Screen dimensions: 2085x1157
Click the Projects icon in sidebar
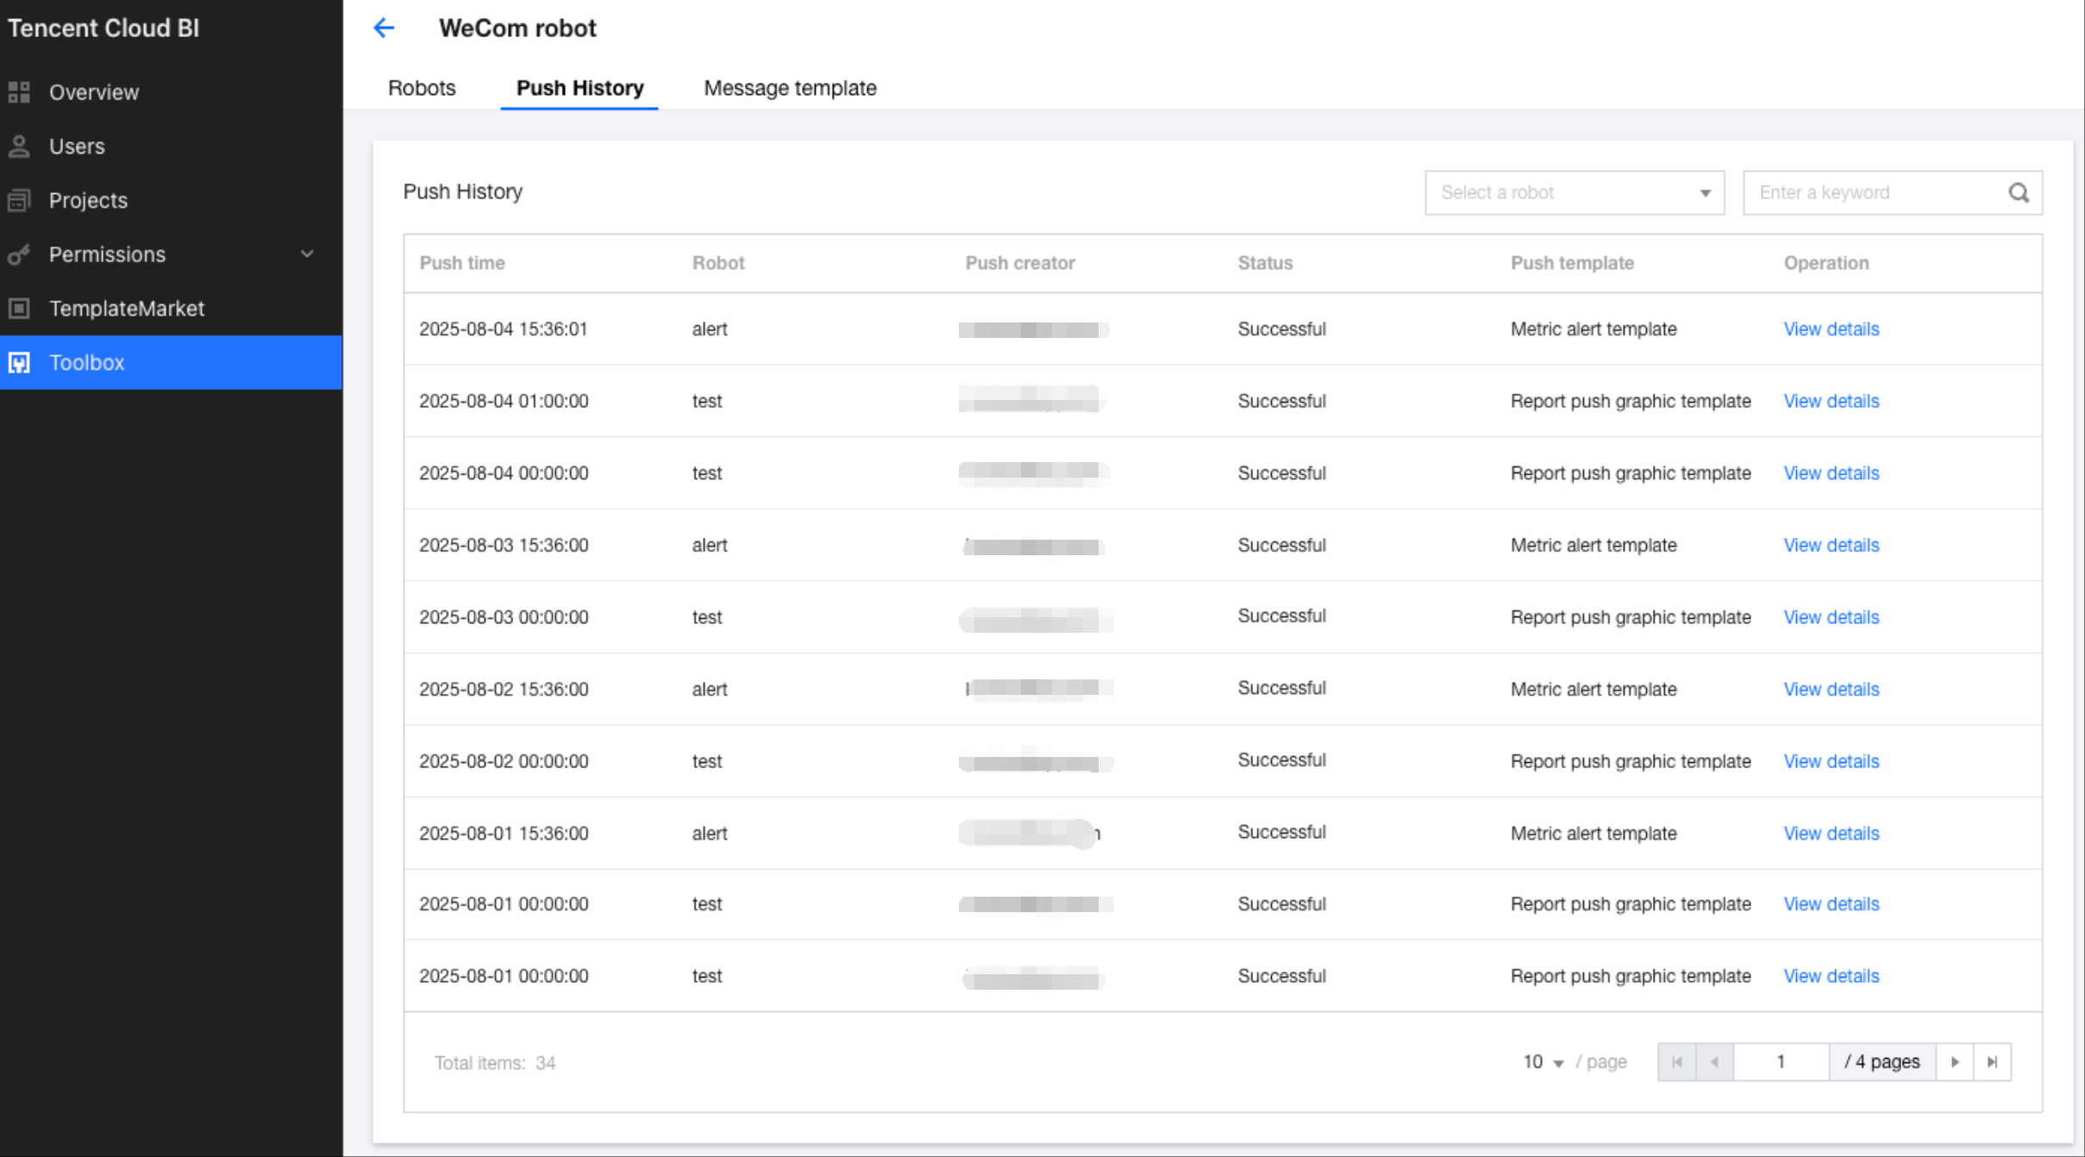tap(19, 201)
